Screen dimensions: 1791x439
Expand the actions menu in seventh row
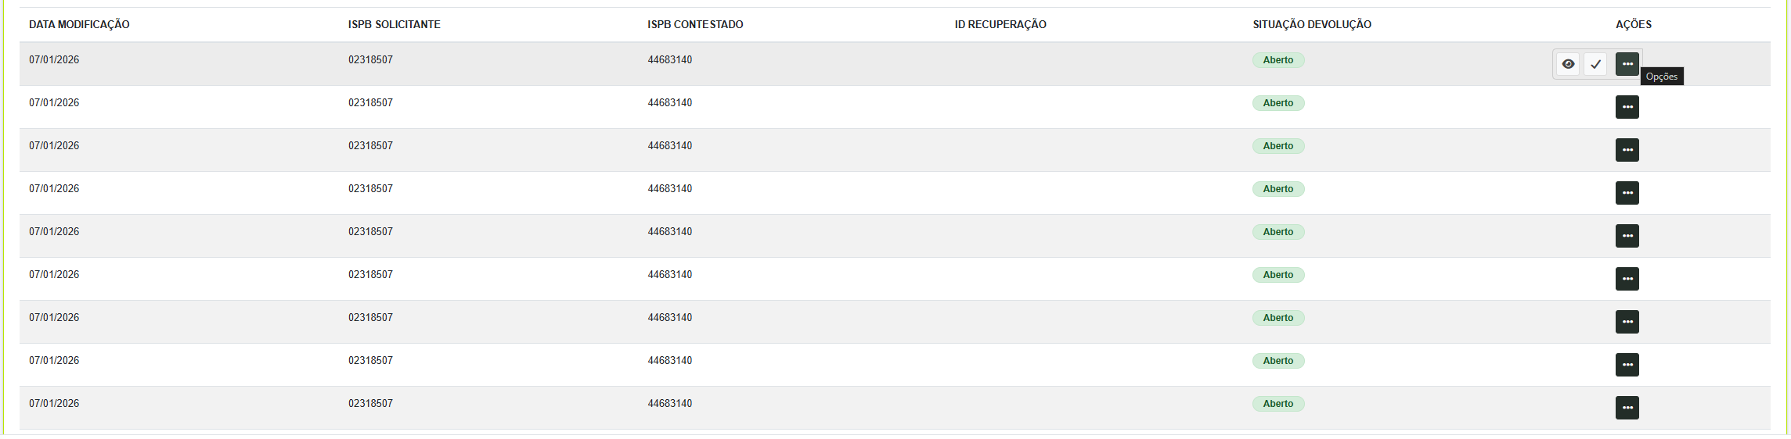1627,322
